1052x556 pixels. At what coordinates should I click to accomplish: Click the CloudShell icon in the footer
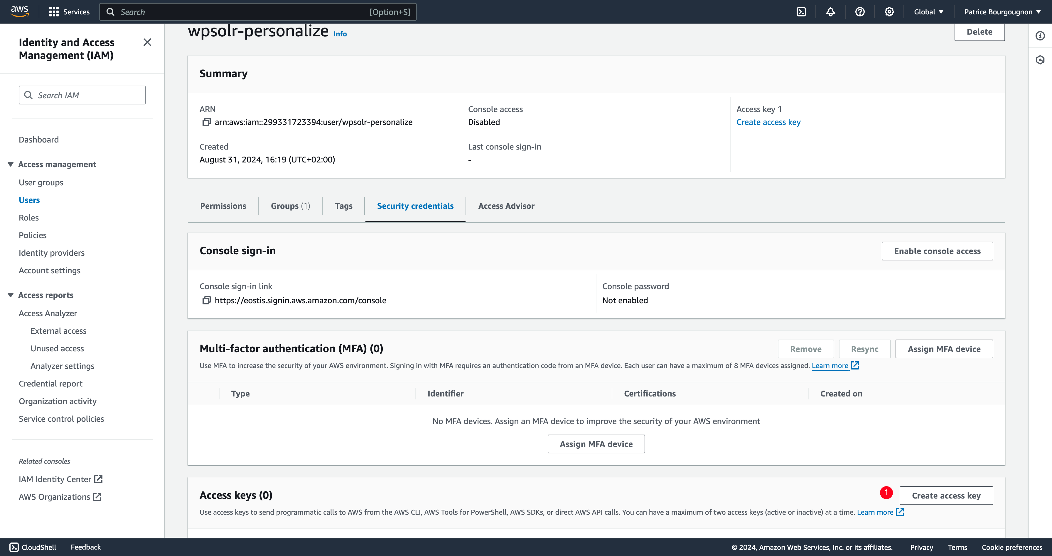pyautogui.click(x=14, y=547)
